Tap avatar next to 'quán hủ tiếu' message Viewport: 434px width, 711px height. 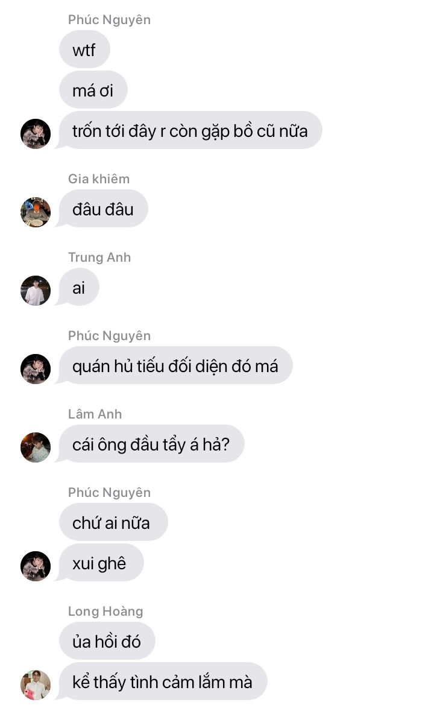pos(36,369)
